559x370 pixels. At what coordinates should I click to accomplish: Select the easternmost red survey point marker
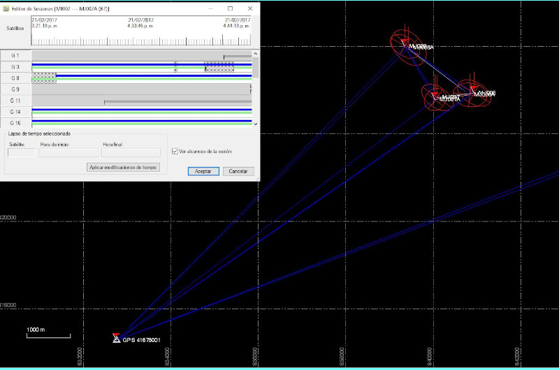tap(473, 90)
